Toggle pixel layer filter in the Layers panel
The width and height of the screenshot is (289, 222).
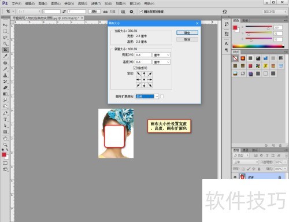click(256, 156)
